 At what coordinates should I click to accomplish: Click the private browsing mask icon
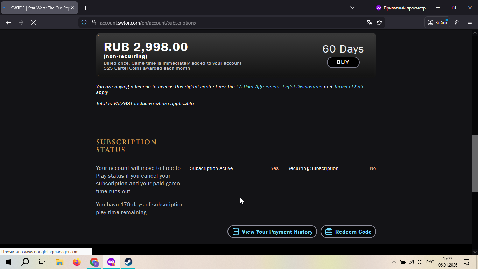point(378,8)
